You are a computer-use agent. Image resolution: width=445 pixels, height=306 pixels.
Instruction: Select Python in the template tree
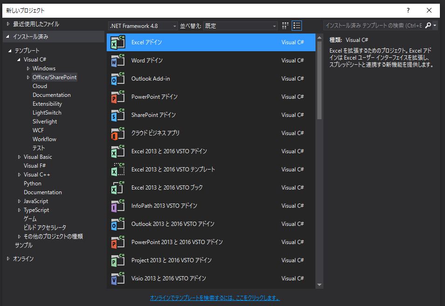click(32, 184)
